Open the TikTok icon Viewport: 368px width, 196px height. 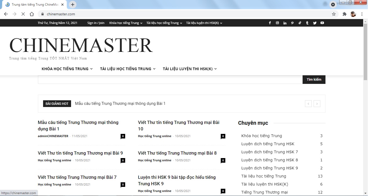(x=300, y=23)
